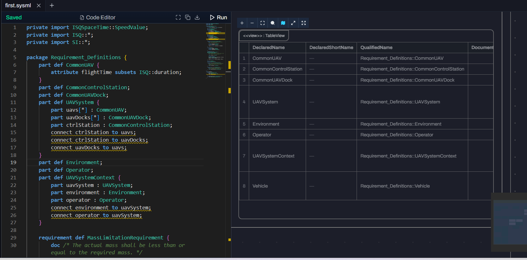The height and width of the screenshot is (260, 527).
Task: Zoom out of the diagram view
Action: tap(252, 23)
